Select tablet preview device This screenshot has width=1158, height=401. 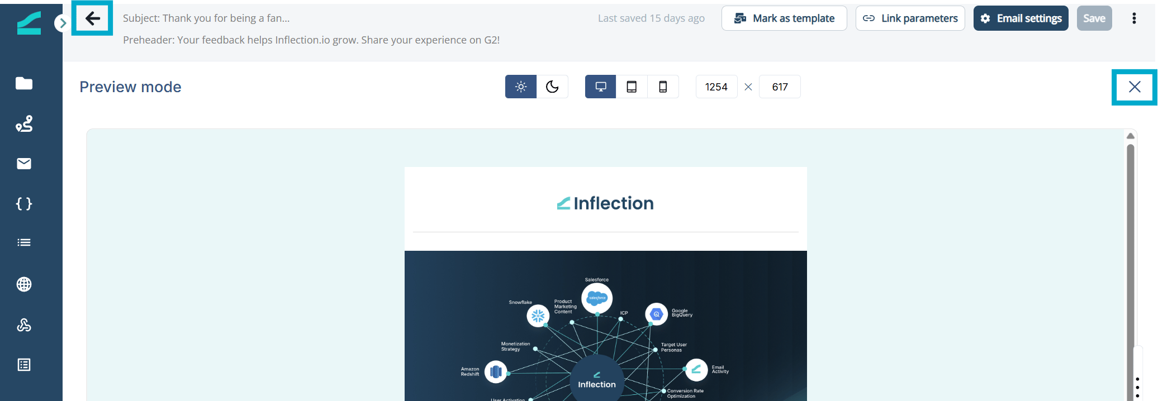tap(632, 87)
